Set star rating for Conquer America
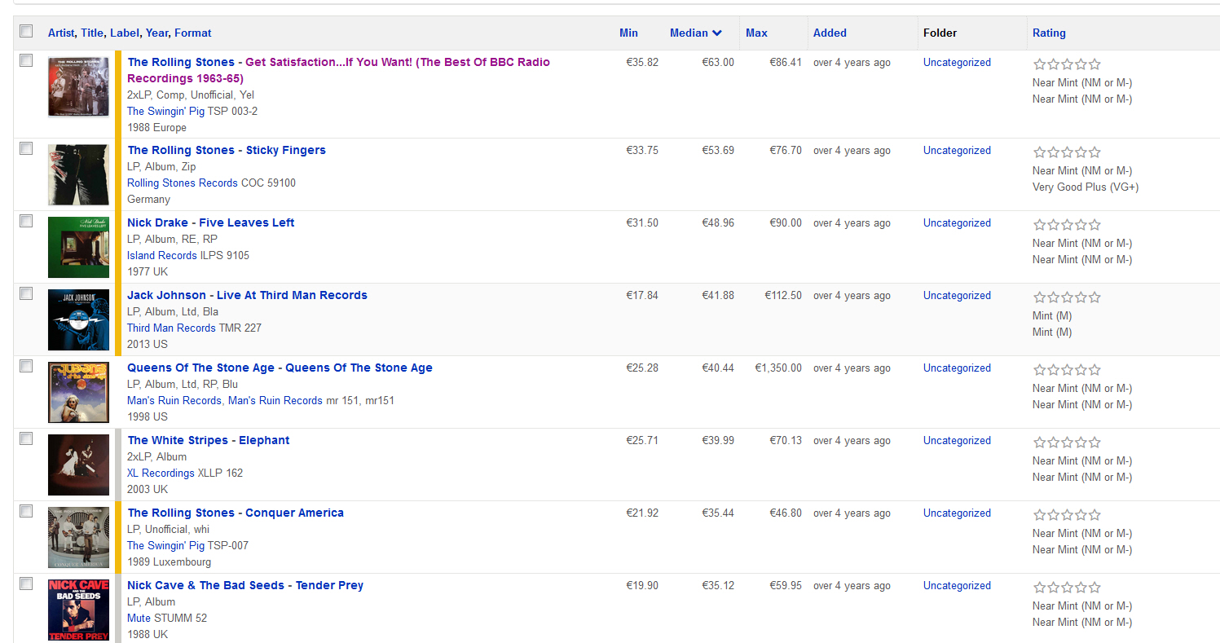 (1067, 514)
